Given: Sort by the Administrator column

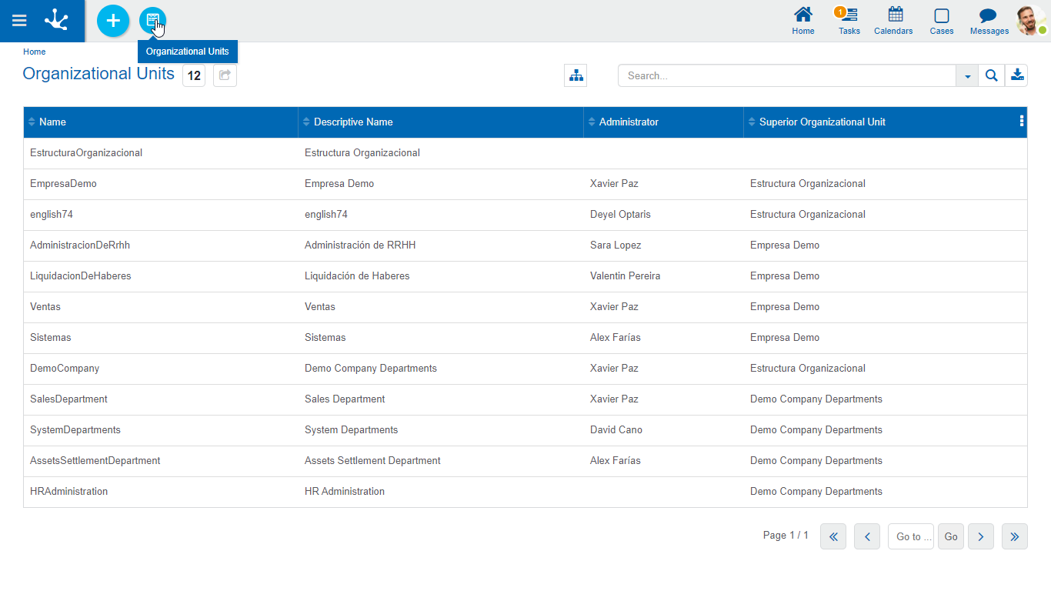Looking at the screenshot, I should pos(664,122).
